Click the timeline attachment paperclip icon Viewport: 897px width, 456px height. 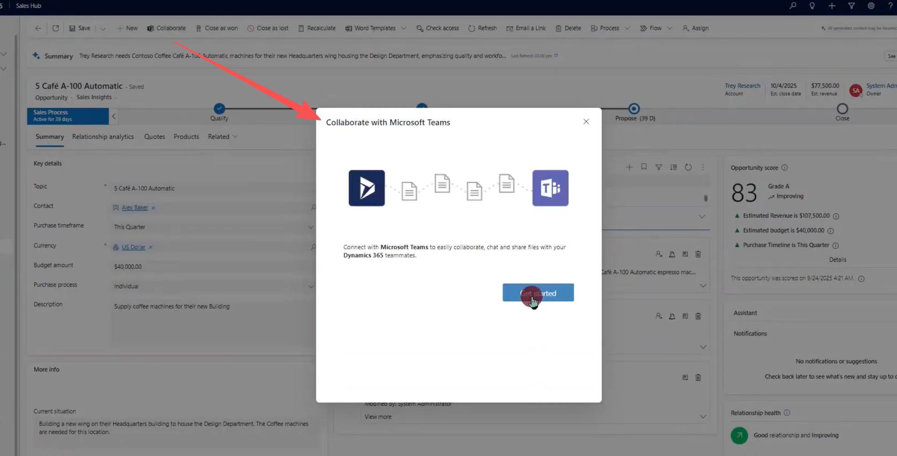click(x=705, y=198)
